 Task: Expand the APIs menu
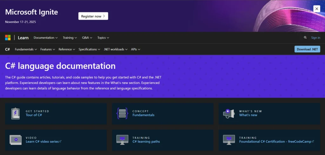136,49
